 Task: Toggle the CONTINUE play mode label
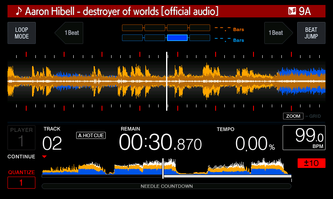21,156
